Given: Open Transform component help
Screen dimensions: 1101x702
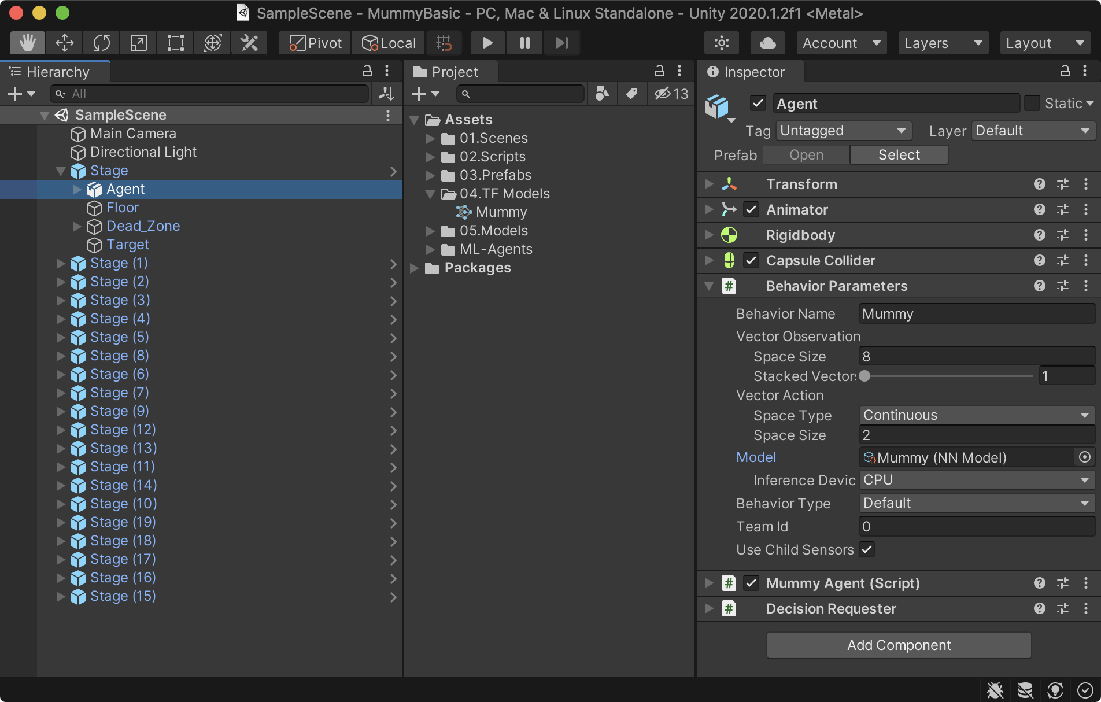Looking at the screenshot, I should 1040,184.
